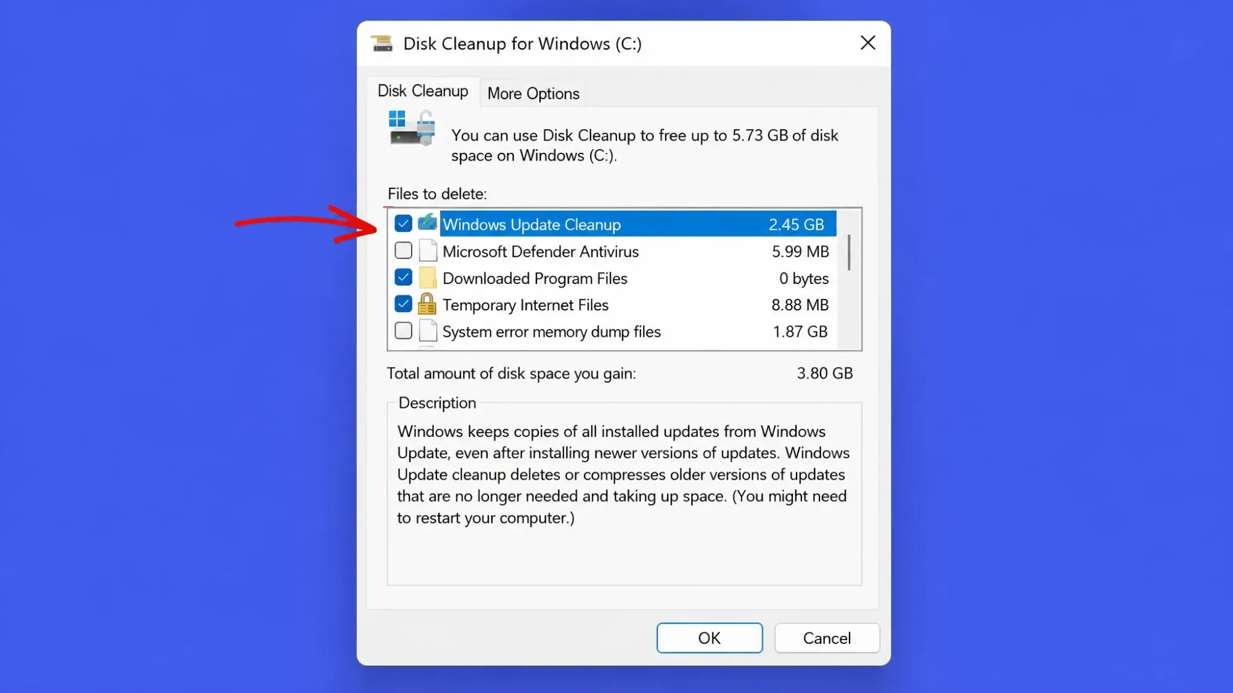Click the 'Total amount of disk space you gain:' label
The height and width of the screenshot is (693, 1233).
(x=511, y=374)
